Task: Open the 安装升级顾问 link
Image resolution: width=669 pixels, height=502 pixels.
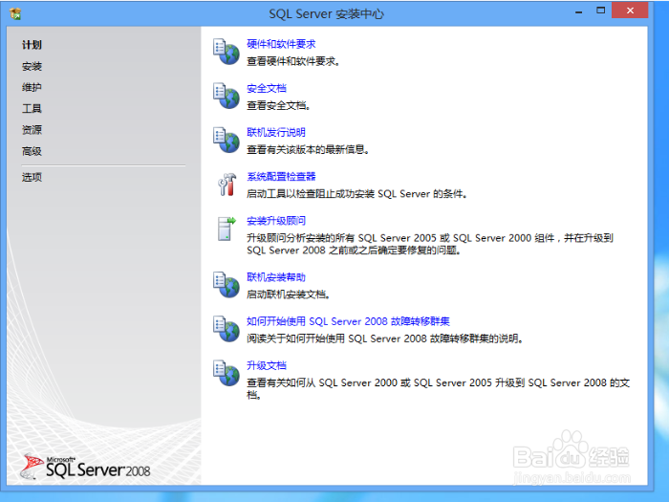Action: pos(276,221)
